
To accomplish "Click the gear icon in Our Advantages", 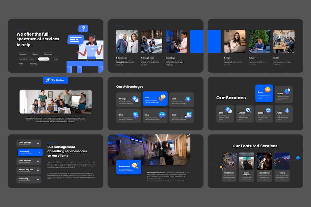I will pyautogui.click(x=188, y=99).
